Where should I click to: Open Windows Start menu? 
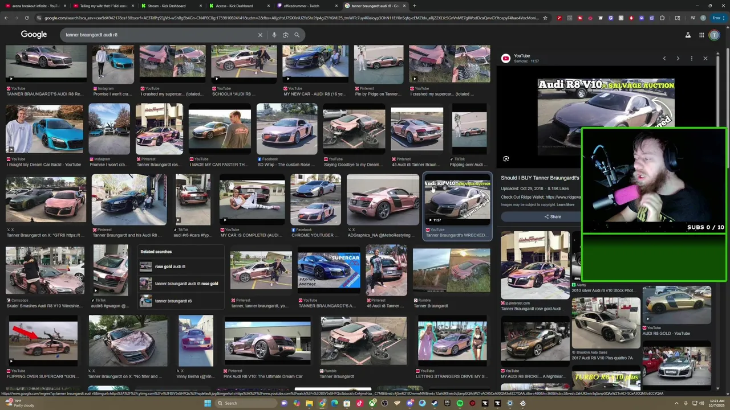pos(208,403)
